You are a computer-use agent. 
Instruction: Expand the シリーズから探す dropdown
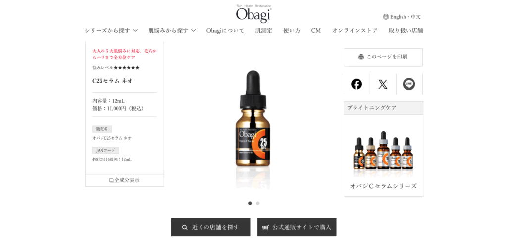pyautogui.click(x=111, y=30)
